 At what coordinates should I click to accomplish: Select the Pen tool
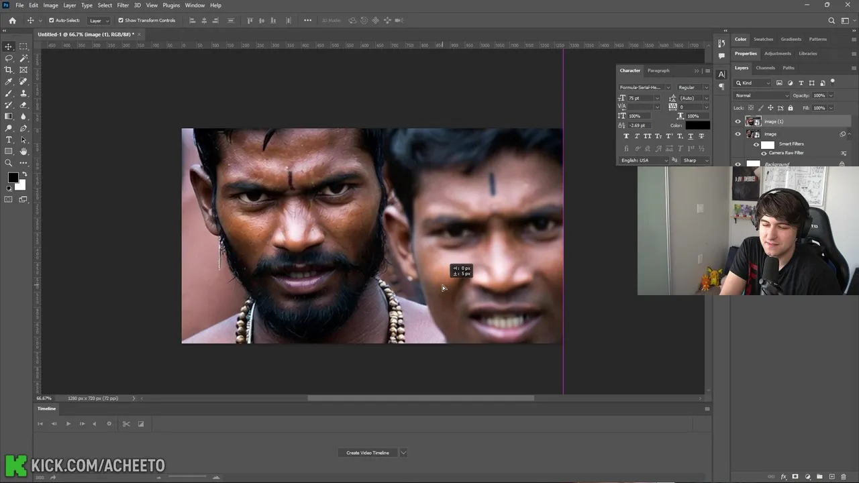click(x=23, y=128)
